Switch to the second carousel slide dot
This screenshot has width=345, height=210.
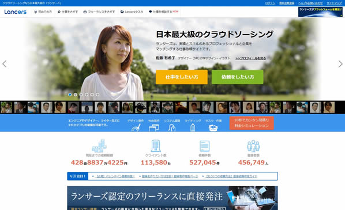(x=76, y=95)
